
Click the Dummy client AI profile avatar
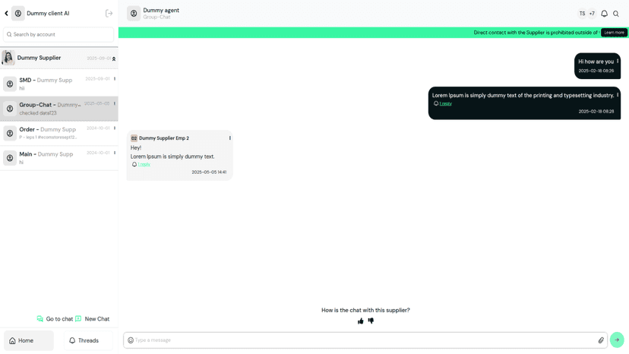tap(18, 13)
